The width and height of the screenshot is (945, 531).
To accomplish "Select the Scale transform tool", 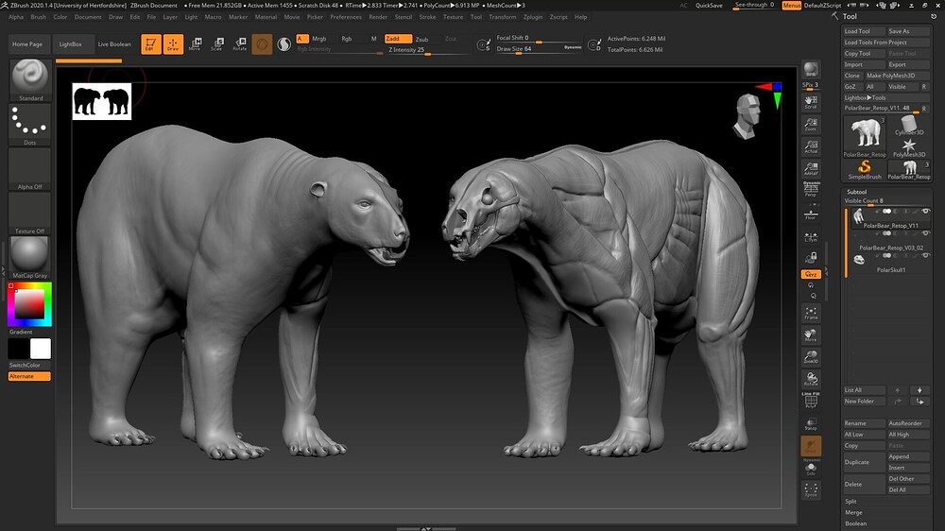I will coord(217,44).
